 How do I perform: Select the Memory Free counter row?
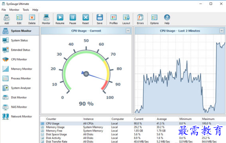tap(133, 131)
